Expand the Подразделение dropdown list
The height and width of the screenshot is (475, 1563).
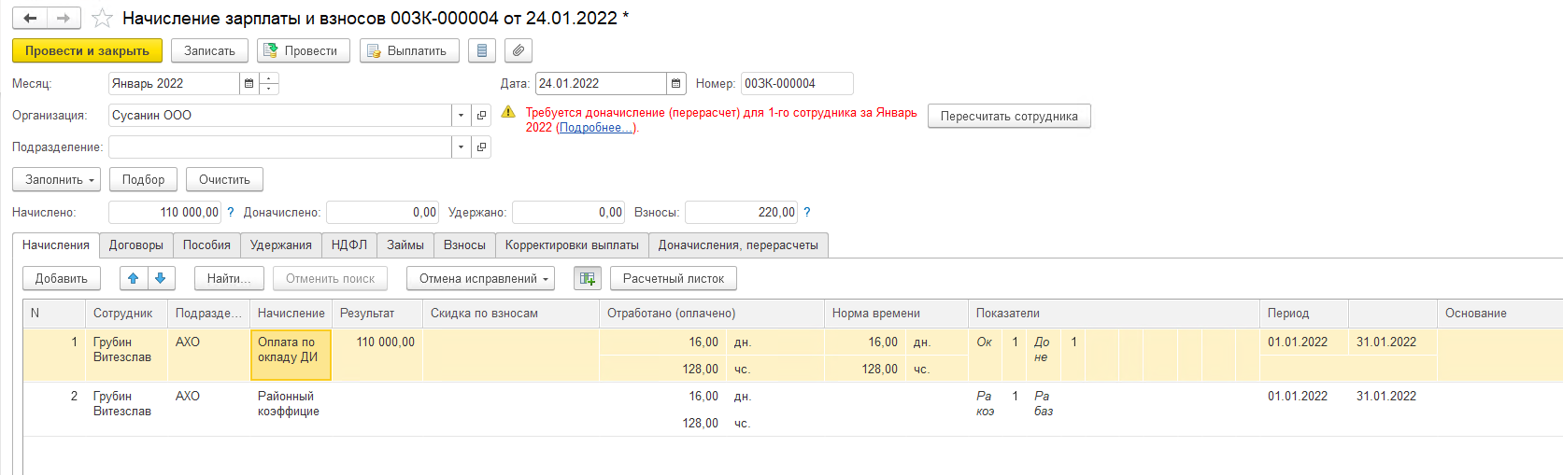pos(461,147)
